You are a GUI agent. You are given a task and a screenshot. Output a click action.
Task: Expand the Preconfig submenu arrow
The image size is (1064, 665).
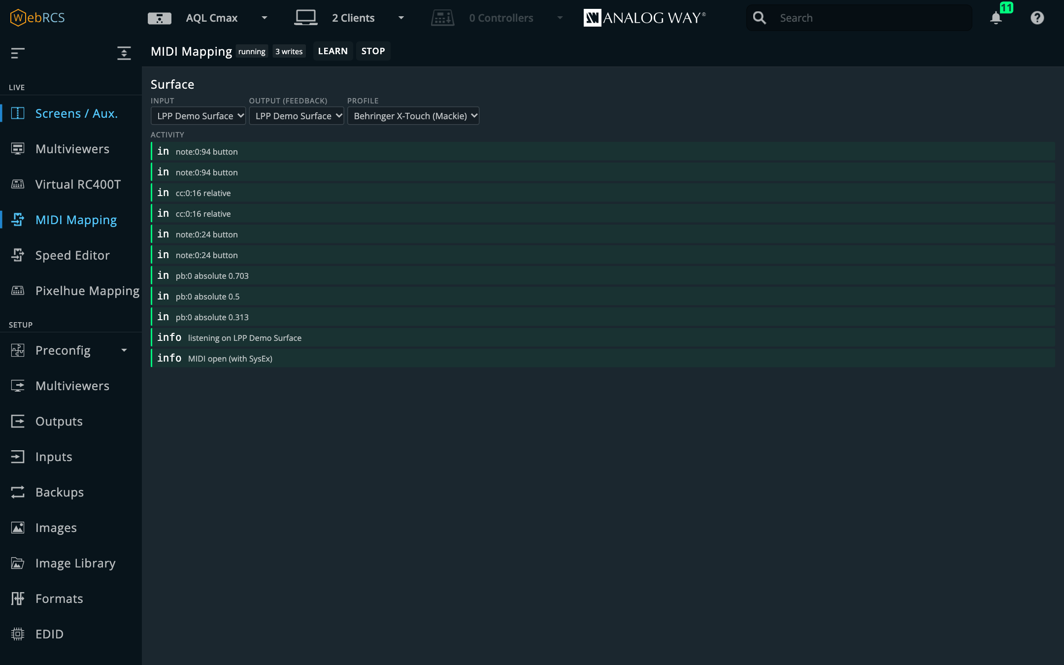click(124, 350)
